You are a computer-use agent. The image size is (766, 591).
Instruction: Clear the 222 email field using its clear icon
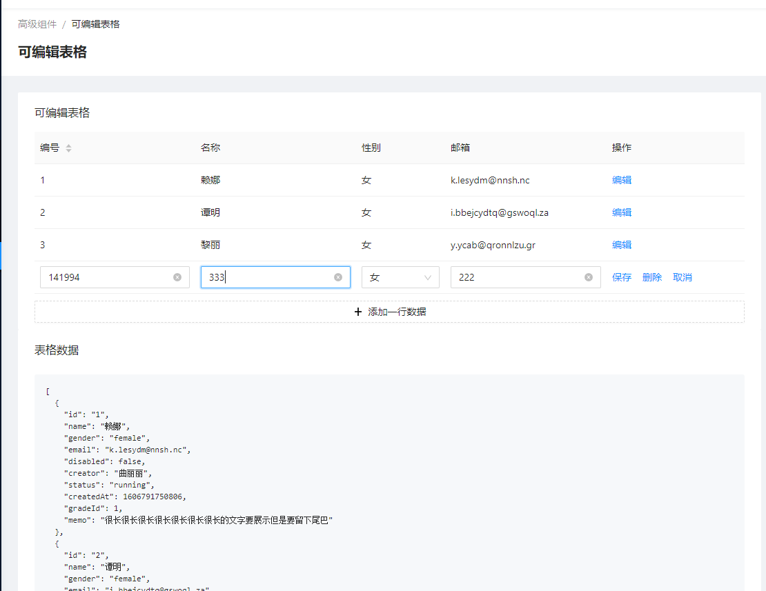tap(587, 277)
